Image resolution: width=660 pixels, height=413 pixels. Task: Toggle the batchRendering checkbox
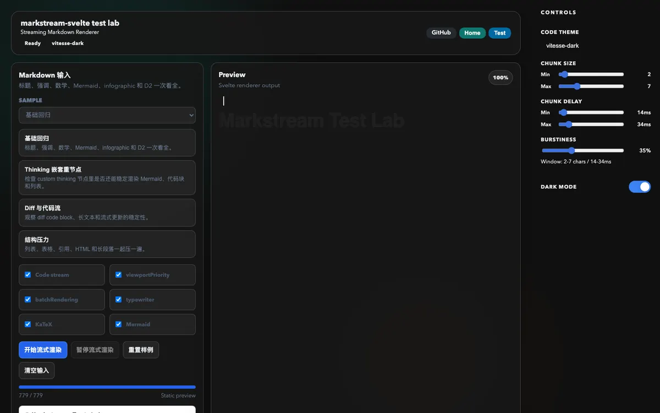pyautogui.click(x=28, y=300)
